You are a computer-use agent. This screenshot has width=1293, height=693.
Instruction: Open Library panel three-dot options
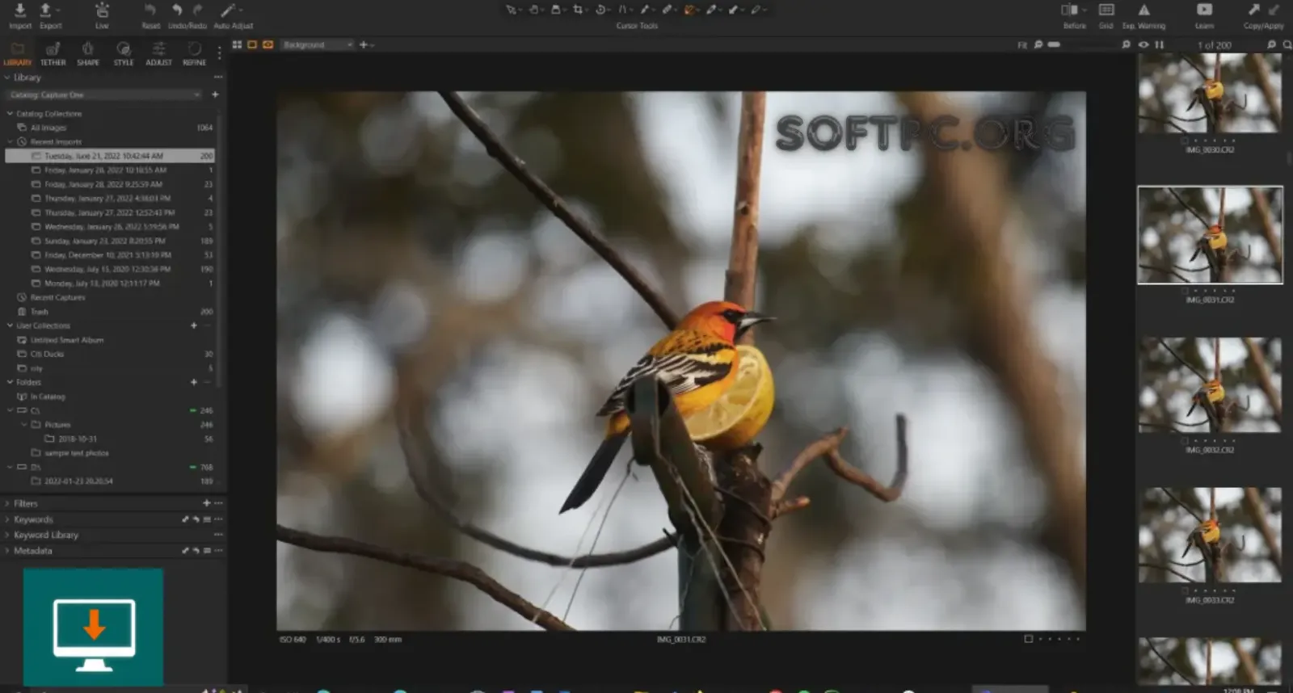(x=217, y=78)
